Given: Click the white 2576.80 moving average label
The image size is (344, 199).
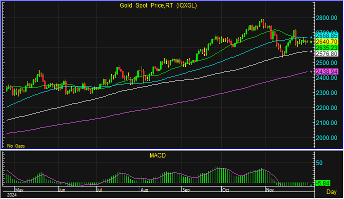Looking at the screenshot, I should 326,53.
